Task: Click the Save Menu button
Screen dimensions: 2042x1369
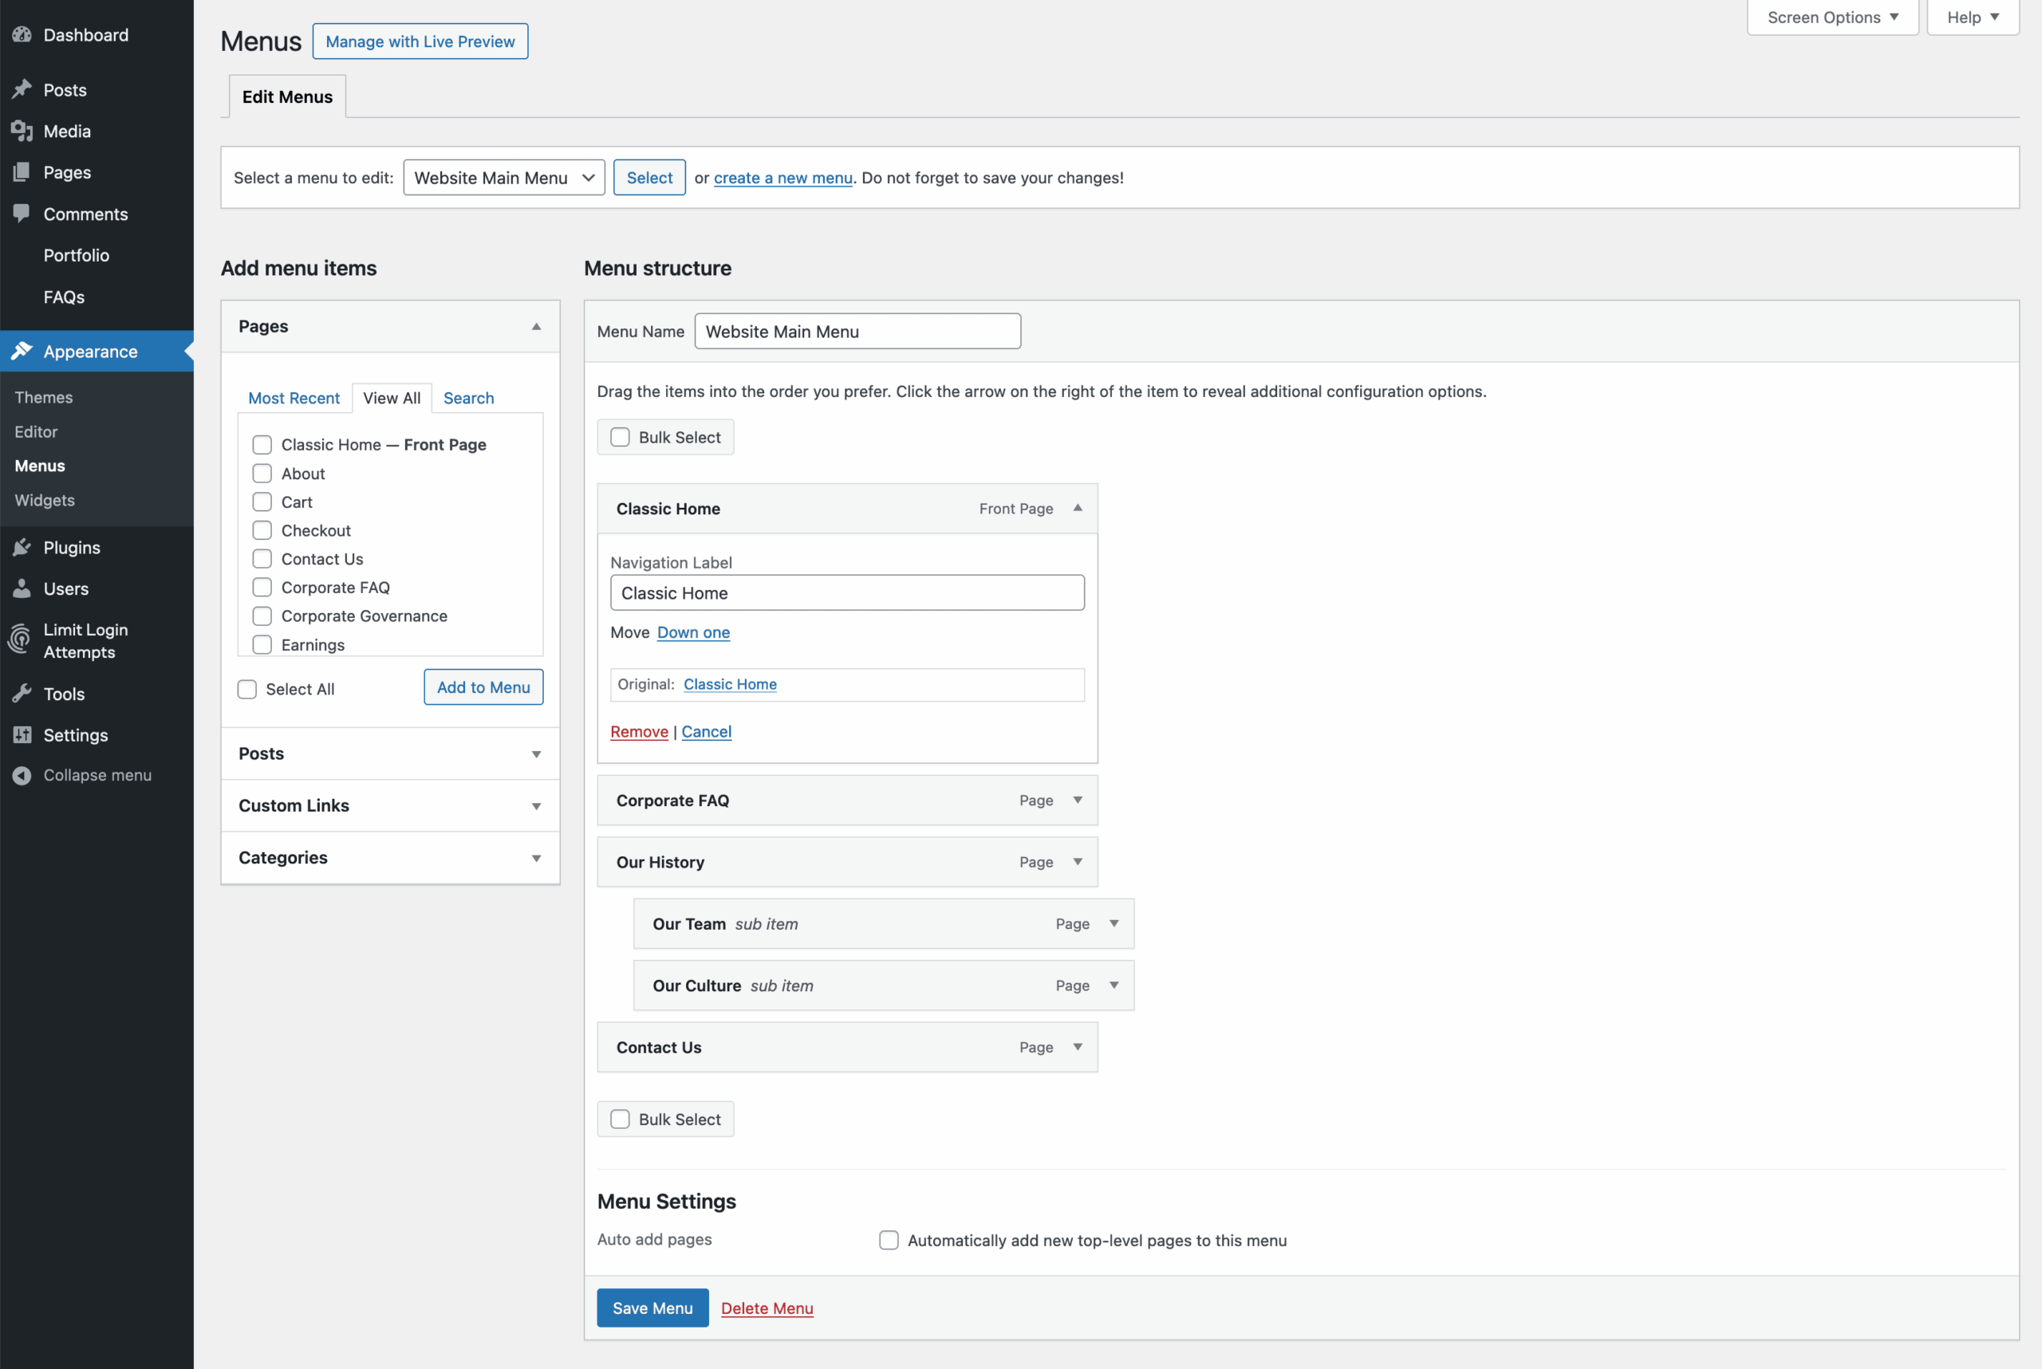Action: (x=652, y=1307)
